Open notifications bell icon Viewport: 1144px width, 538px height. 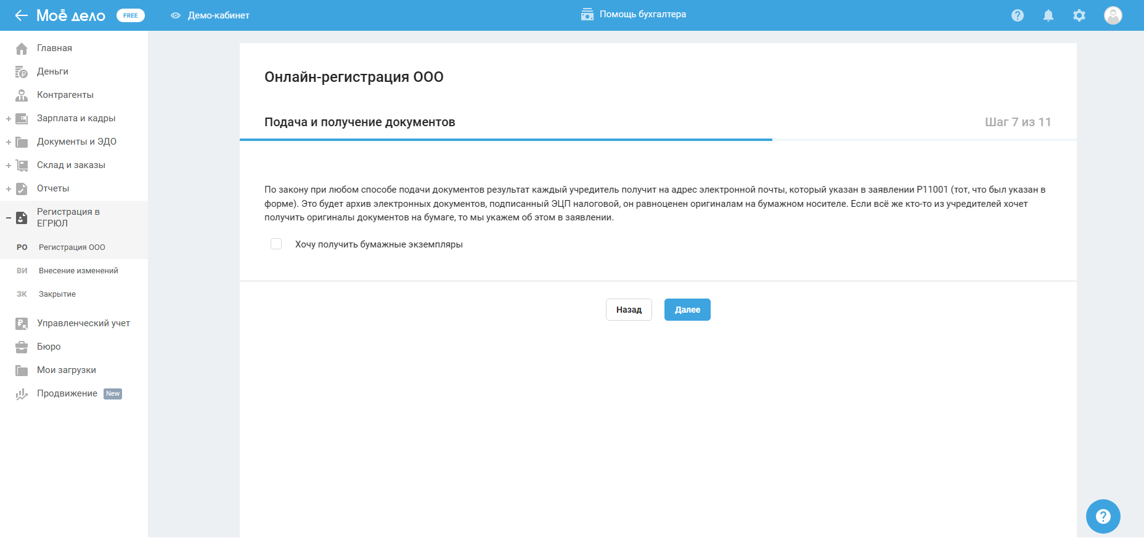[x=1048, y=15]
